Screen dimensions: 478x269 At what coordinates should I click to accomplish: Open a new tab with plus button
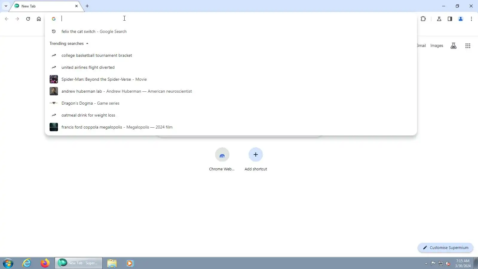coord(87,6)
